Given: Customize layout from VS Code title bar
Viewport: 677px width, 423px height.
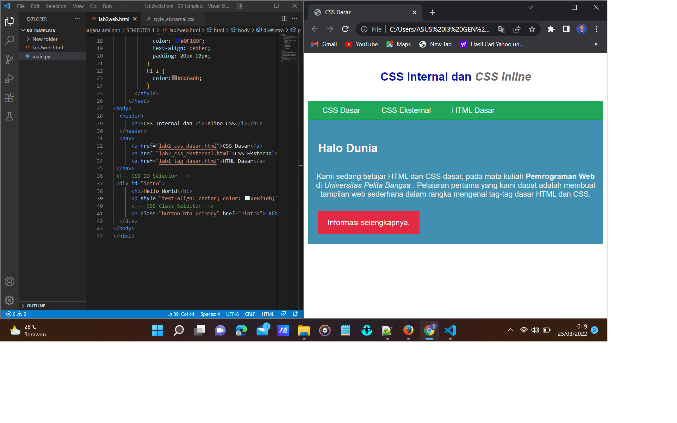Looking at the screenshot, I should point(239,6).
